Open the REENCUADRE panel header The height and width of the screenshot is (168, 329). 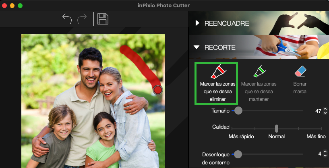259,23
